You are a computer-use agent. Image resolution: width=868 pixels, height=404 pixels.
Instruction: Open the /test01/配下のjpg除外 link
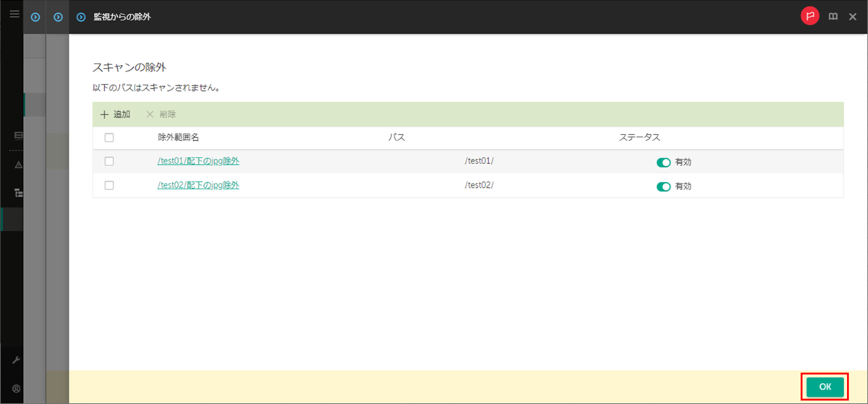click(x=198, y=161)
